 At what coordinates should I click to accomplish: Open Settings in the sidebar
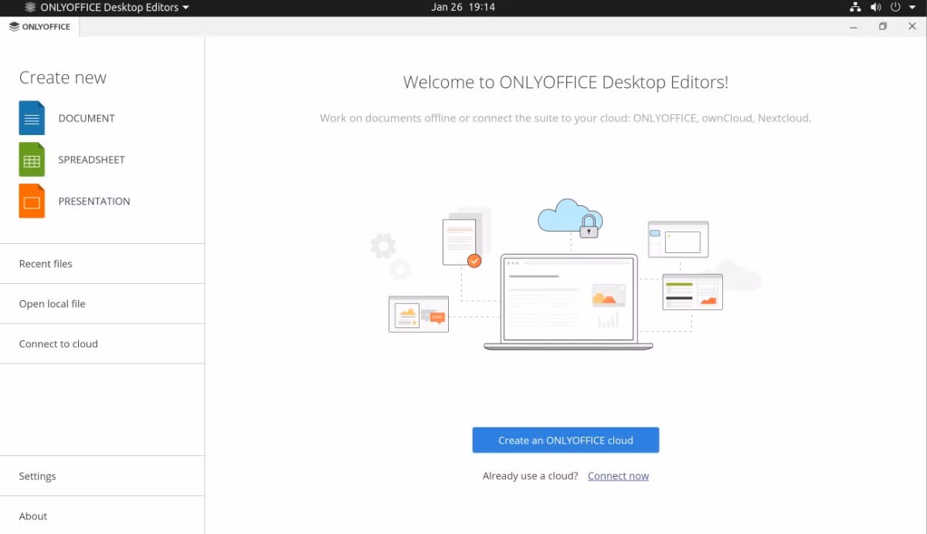point(102,476)
